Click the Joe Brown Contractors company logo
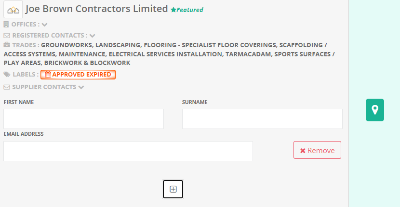The height and width of the screenshot is (207, 400). 13,9
